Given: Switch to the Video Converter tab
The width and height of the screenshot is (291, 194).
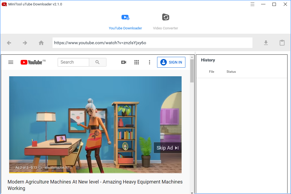Looking at the screenshot, I should coord(165,22).
